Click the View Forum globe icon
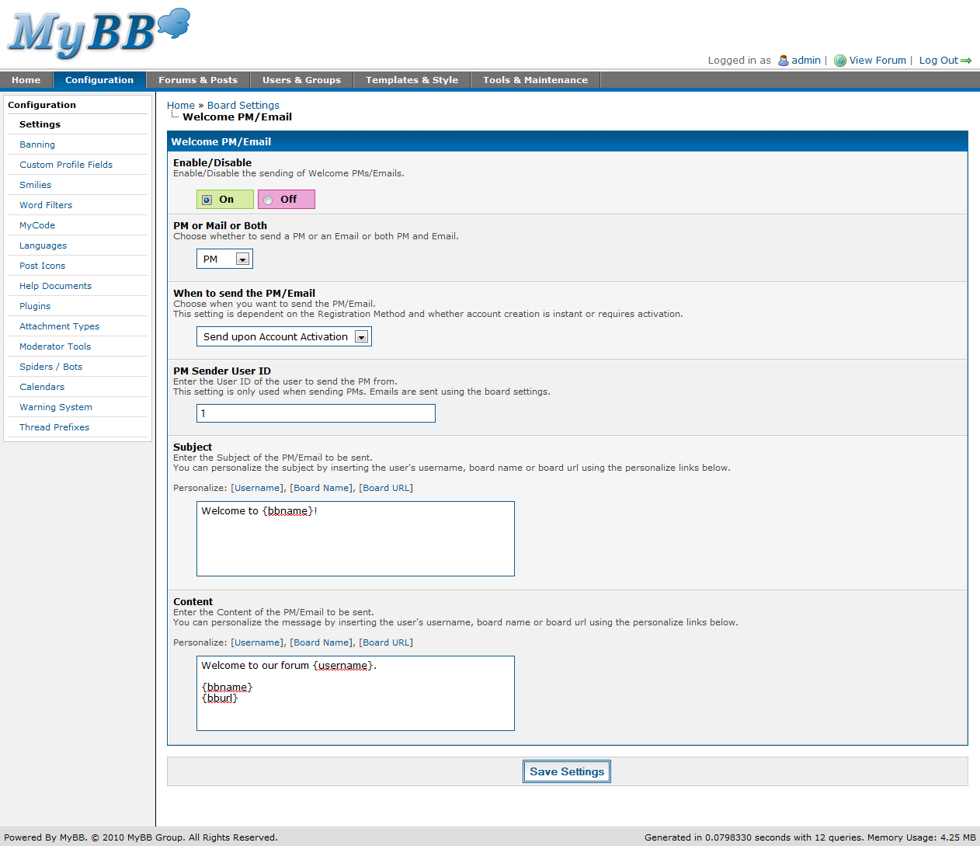Image resolution: width=980 pixels, height=846 pixels. tap(840, 61)
